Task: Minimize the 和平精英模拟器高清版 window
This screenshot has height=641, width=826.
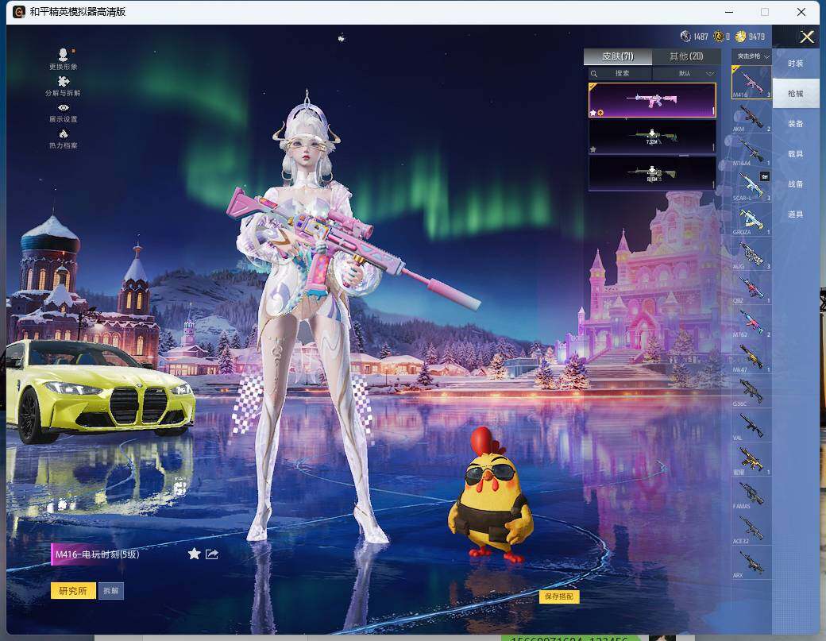Action: (x=729, y=12)
